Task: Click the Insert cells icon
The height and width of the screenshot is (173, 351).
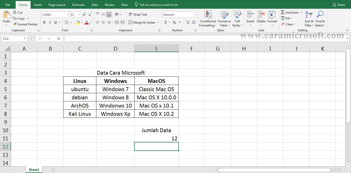Action: (x=250, y=15)
